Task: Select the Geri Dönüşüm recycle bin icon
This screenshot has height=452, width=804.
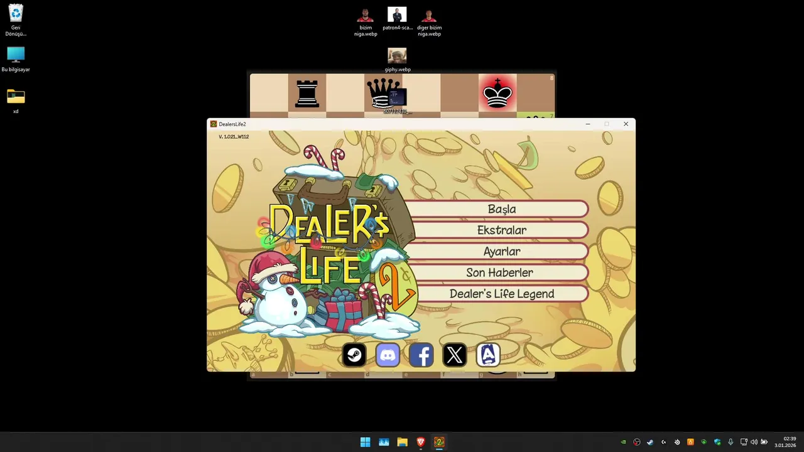Action: (16, 20)
